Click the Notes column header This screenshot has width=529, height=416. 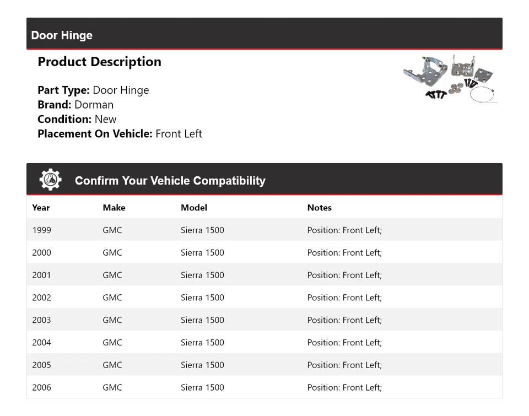tap(319, 208)
